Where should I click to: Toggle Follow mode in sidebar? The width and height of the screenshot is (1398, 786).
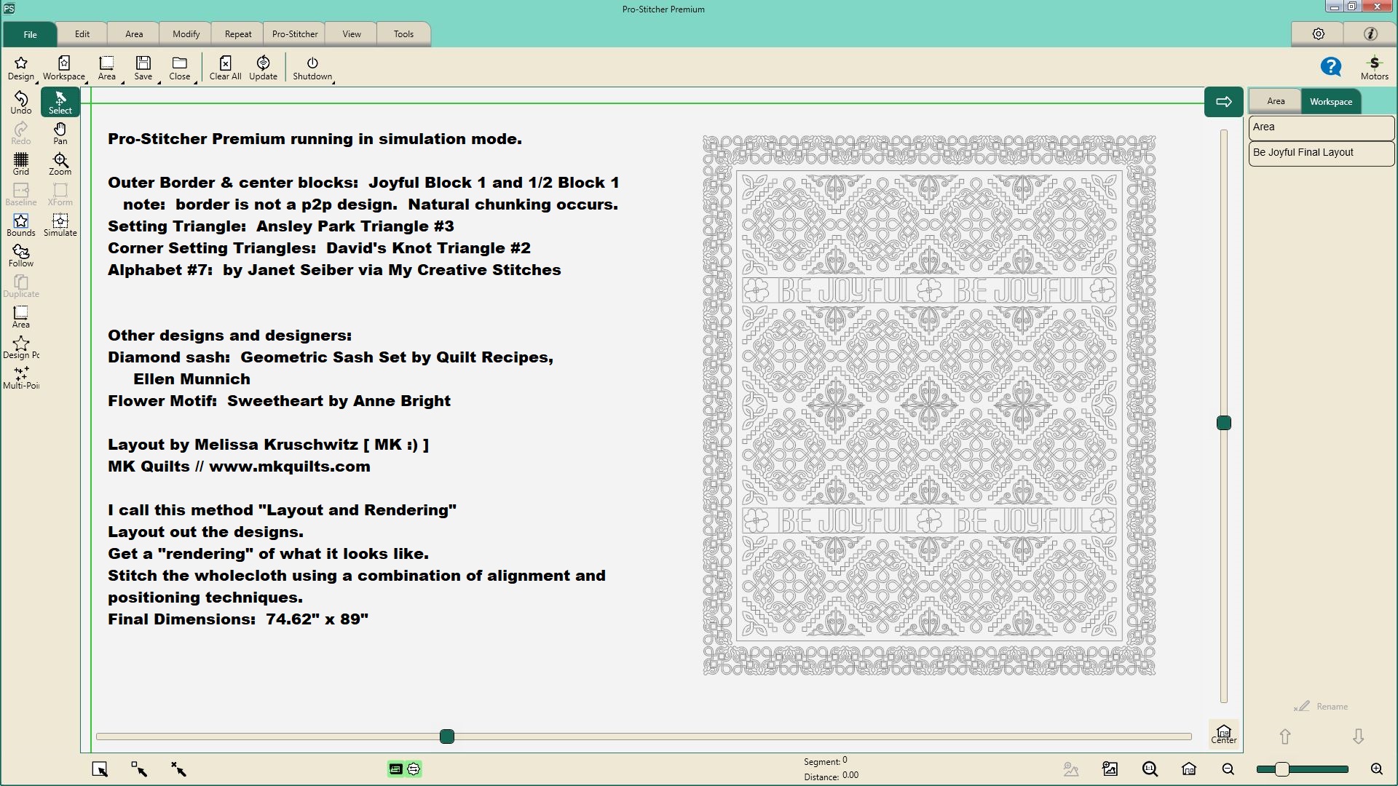pyautogui.click(x=21, y=255)
